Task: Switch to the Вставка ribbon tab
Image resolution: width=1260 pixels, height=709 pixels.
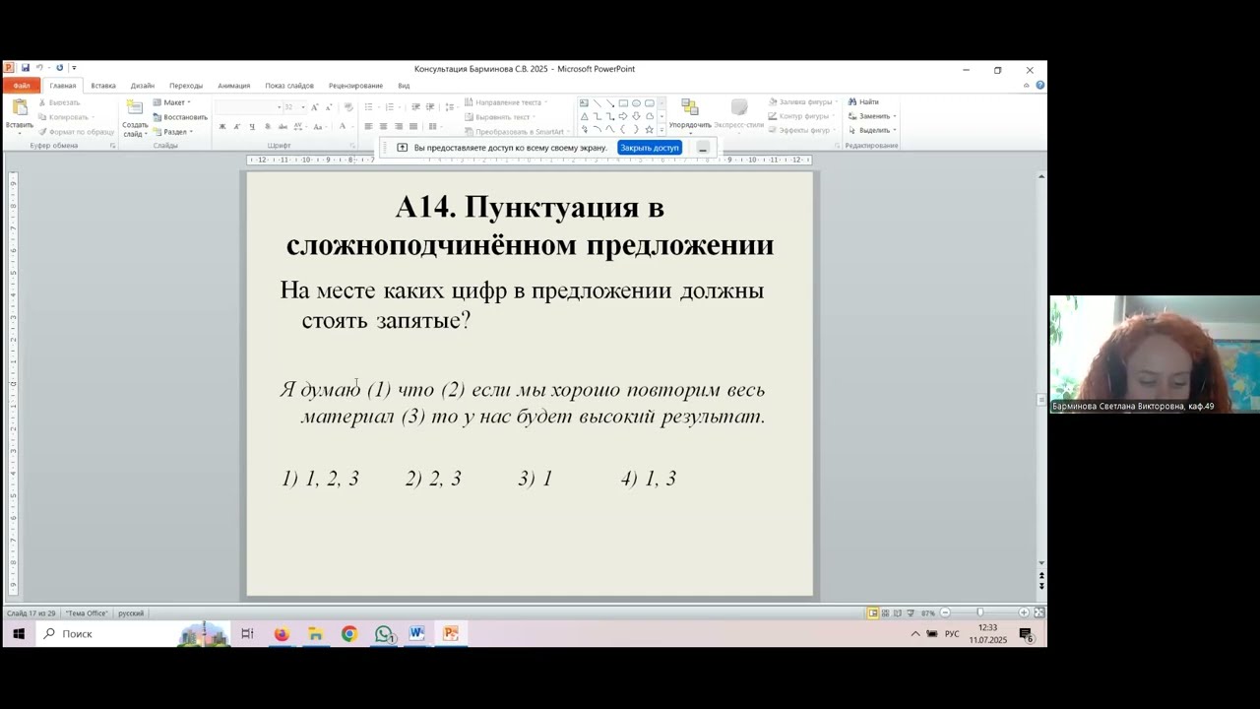Action: click(103, 86)
